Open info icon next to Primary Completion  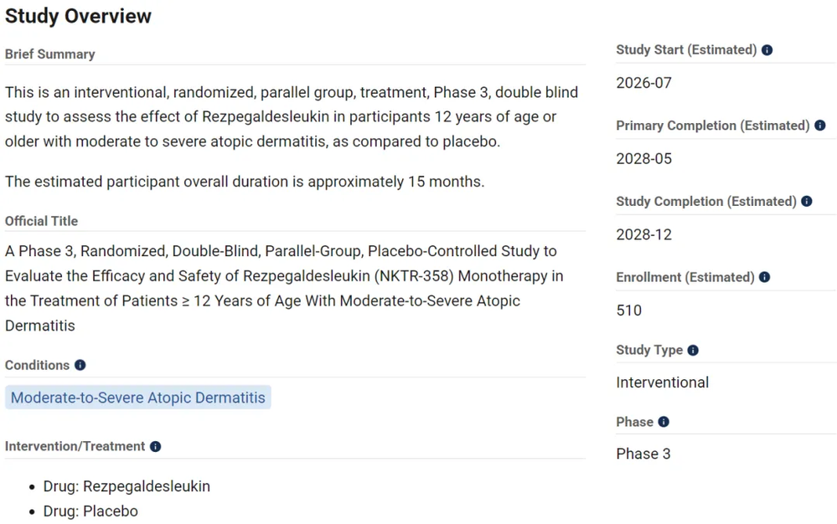(820, 126)
